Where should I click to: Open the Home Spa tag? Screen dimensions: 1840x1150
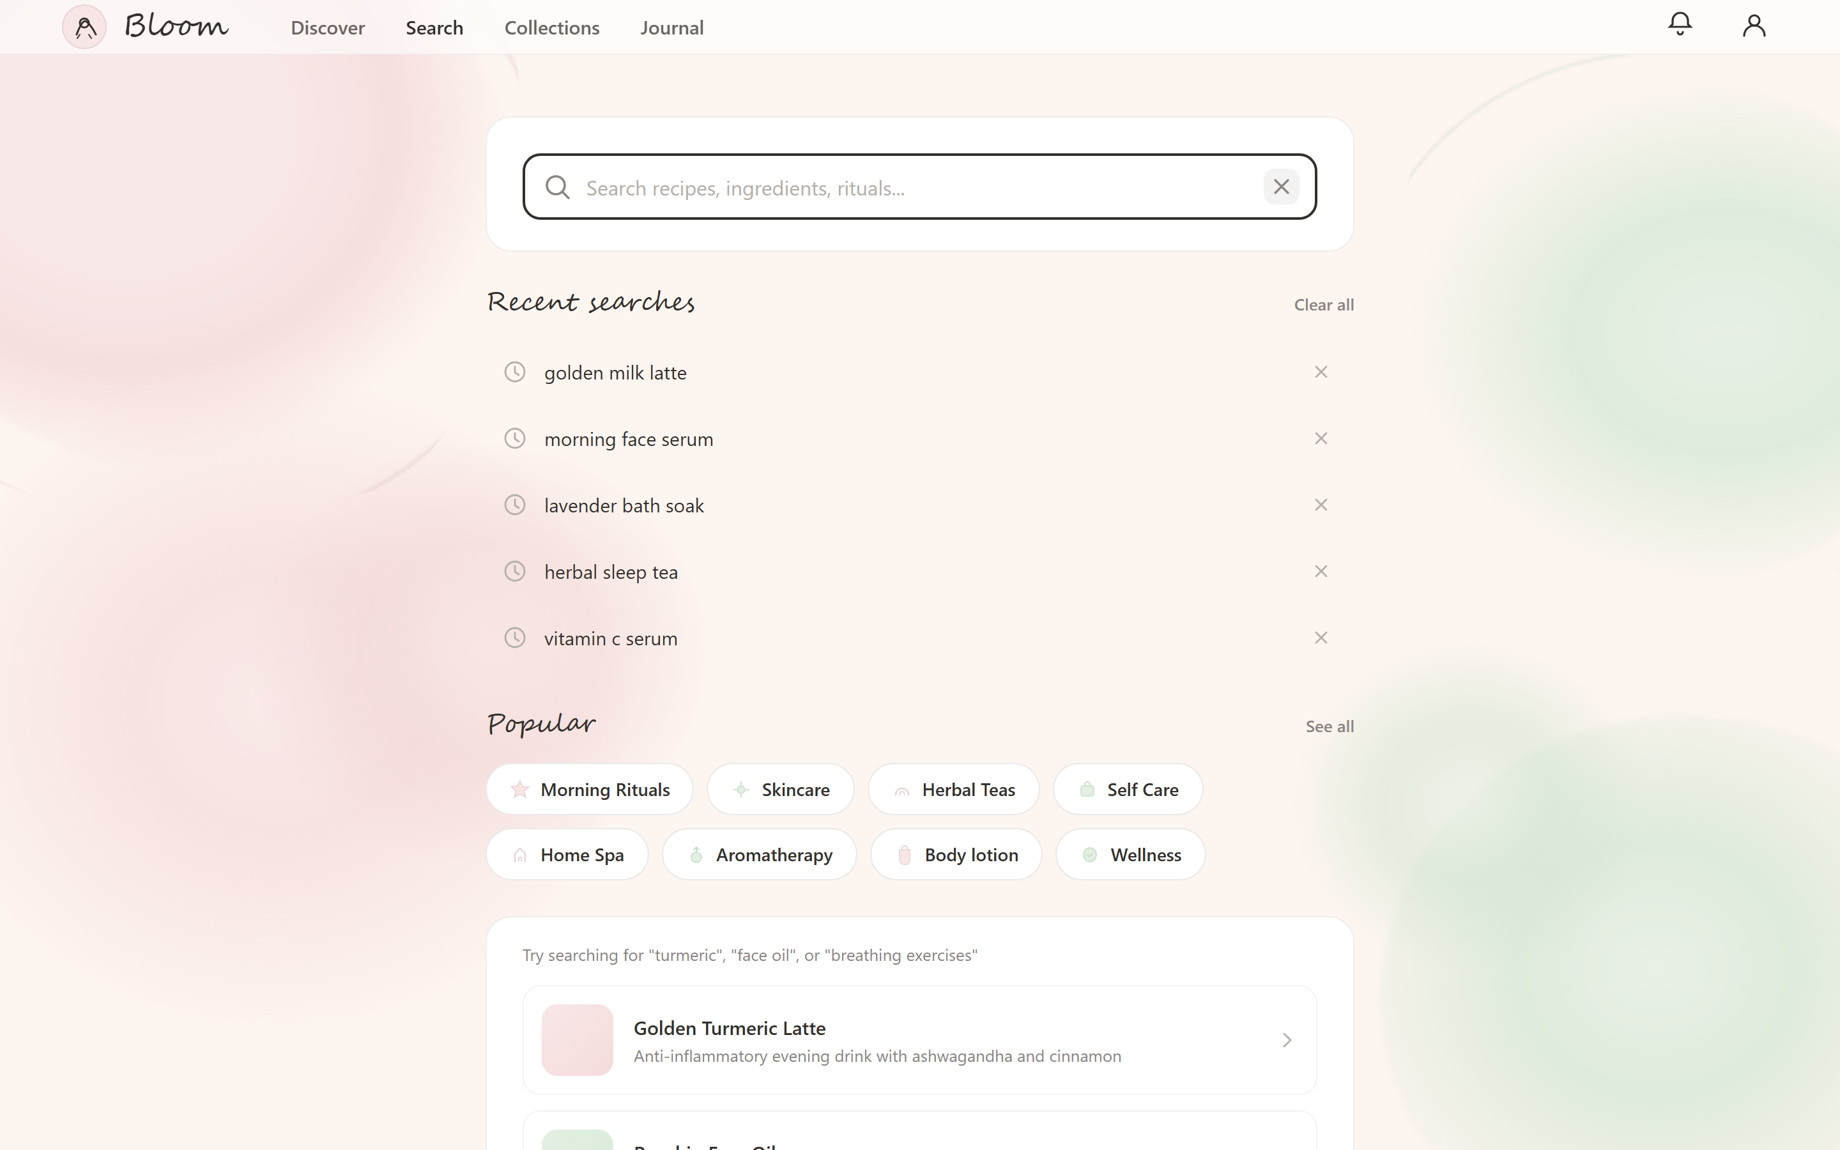coord(567,854)
